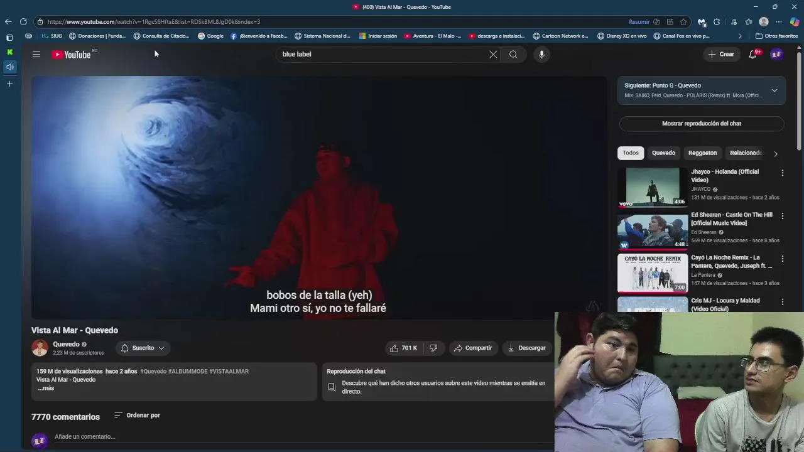The height and width of the screenshot is (452, 804).
Task: Click the #VISTAALMAR hashtag
Action: [229, 372]
